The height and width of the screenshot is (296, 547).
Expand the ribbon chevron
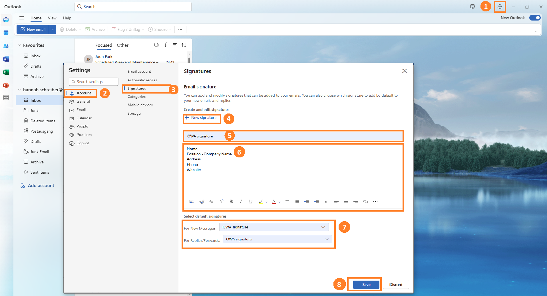point(536,31)
